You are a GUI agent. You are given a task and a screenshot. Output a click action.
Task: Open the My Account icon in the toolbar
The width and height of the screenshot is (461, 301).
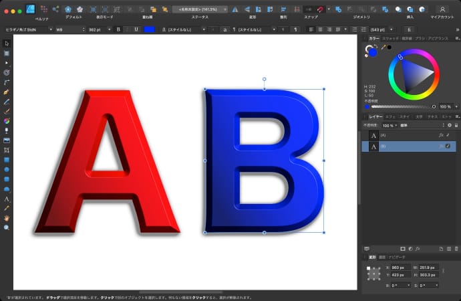pos(442,9)
